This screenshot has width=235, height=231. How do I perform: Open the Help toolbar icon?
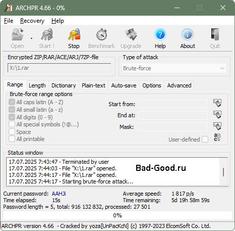click(x=160, y=34)
